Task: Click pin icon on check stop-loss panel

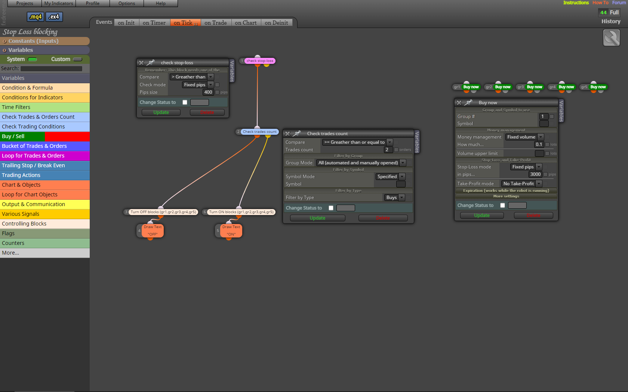Action: [151, 62]
